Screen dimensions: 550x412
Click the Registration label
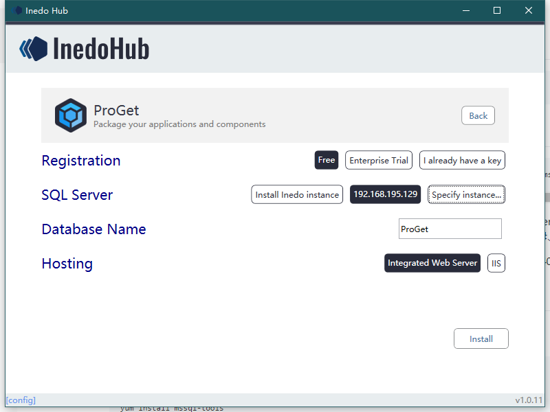81,161
